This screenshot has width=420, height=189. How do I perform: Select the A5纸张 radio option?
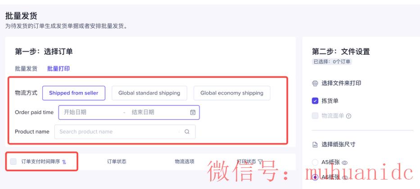click(315, 162)
